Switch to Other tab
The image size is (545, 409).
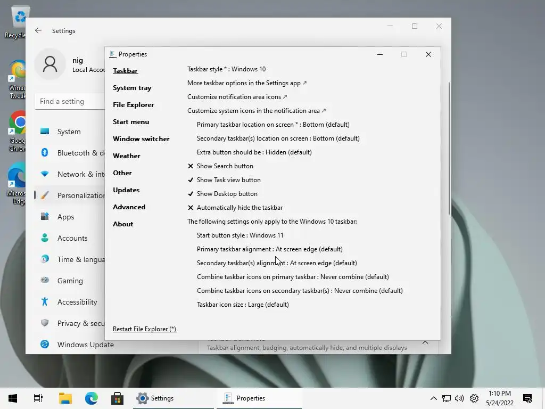pyautogui.click(x=122, y=173)
